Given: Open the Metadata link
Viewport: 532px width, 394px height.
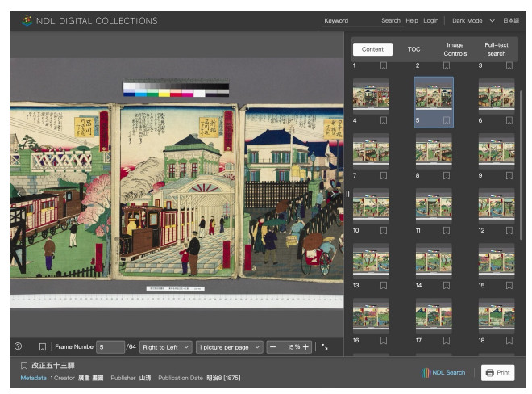Looking at the screenshot, I should [33, 377].
